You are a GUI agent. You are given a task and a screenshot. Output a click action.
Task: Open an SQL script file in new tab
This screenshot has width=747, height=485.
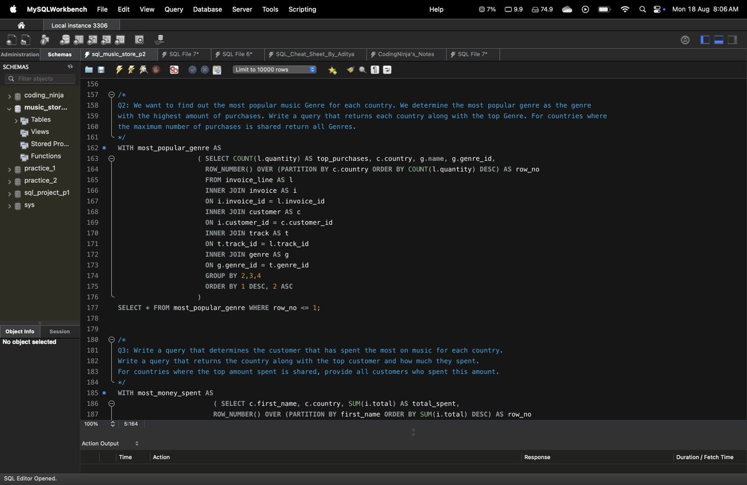26,40
